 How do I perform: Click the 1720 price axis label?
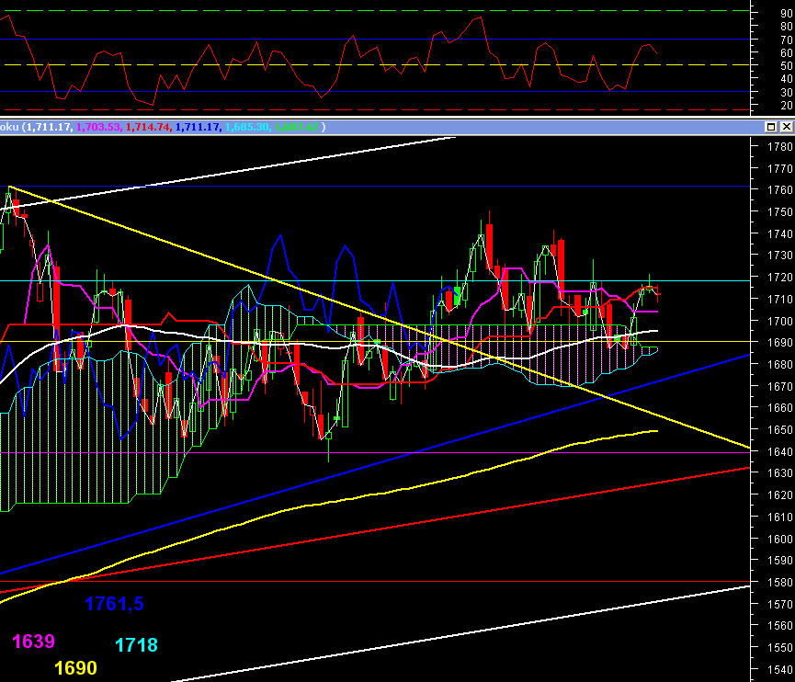point(779,278)
